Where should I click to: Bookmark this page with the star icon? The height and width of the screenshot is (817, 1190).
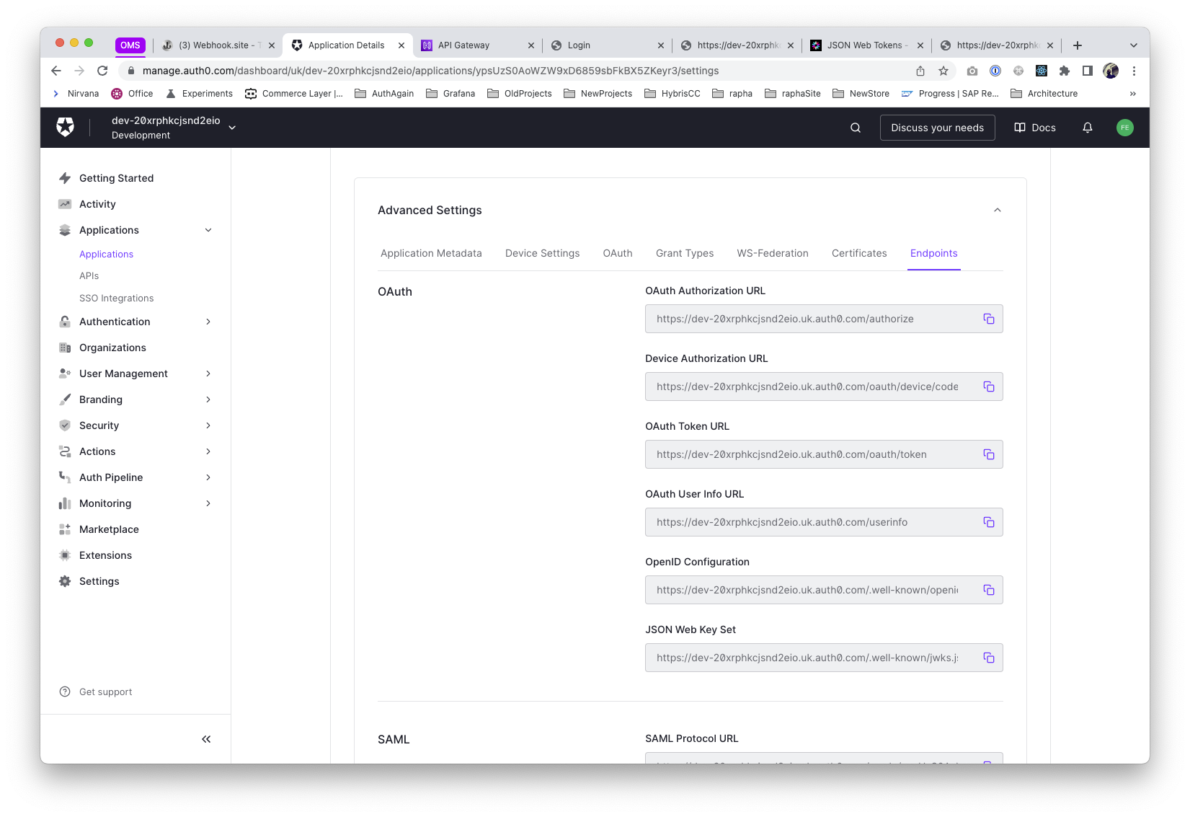click(x=943, y=71)
